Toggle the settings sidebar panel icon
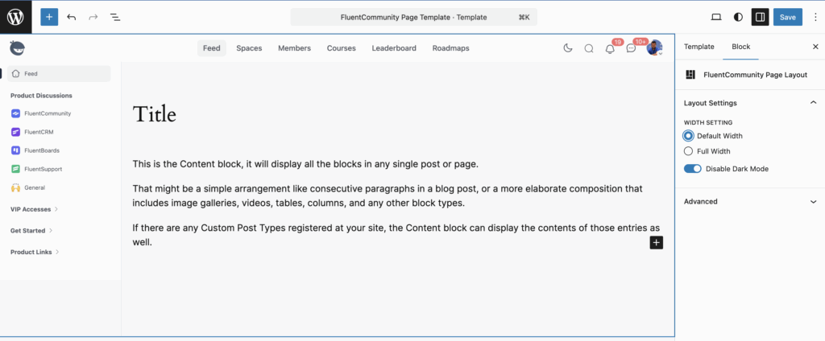The height and width of the screenshot is (341, 825). click(760, 18)
